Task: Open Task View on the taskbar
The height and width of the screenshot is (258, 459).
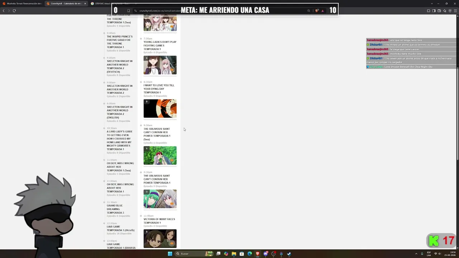Action: pyautogui.click(x=218, y=254)
